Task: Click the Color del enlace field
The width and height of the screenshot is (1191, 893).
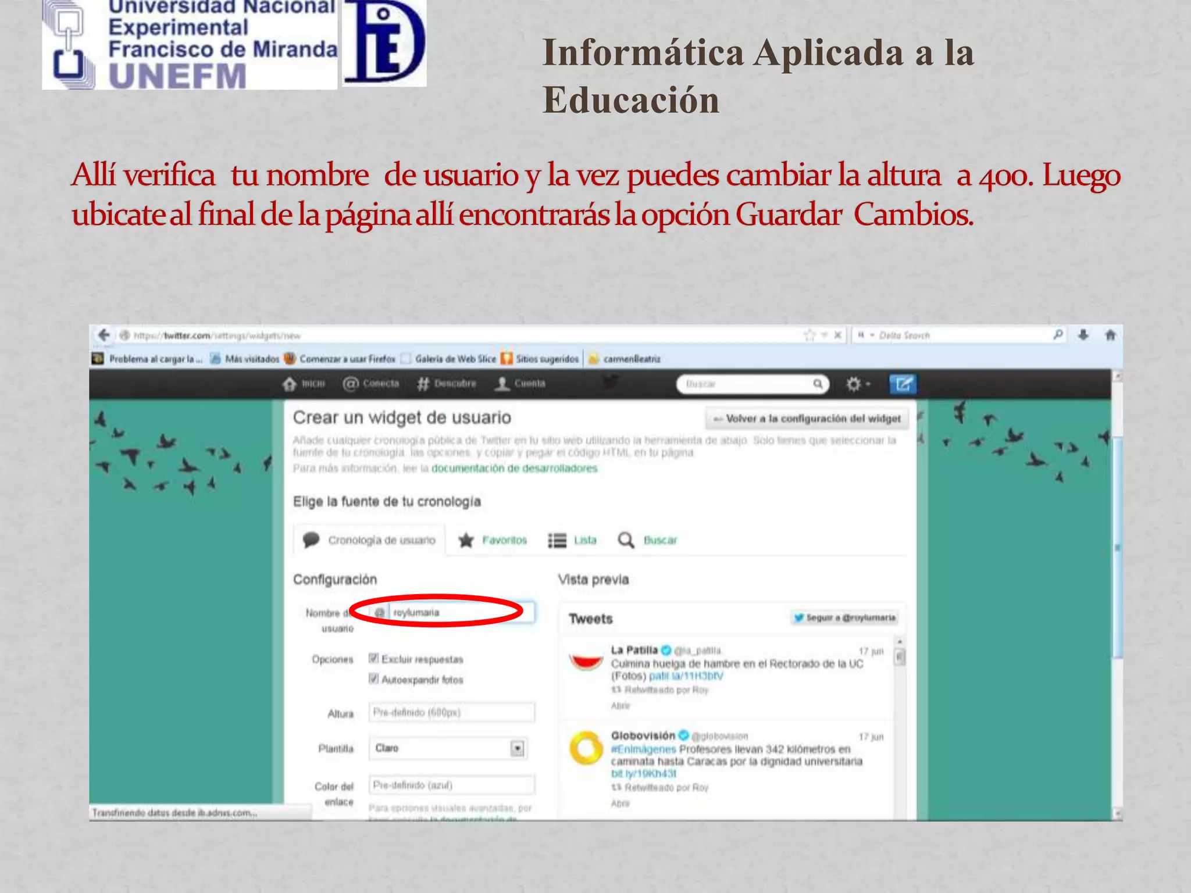Action: pyautogui.click(x=452, y=785)
